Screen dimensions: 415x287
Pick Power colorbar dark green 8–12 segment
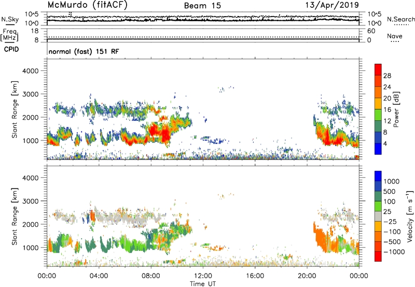pos(378,126)
